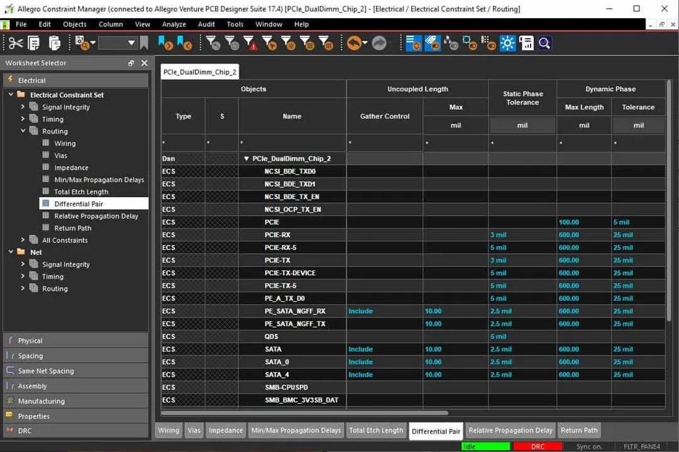Click the filter with red warning triangle
Image resolution: width=679 pixels, height=452 pixels.
[251, 43]
